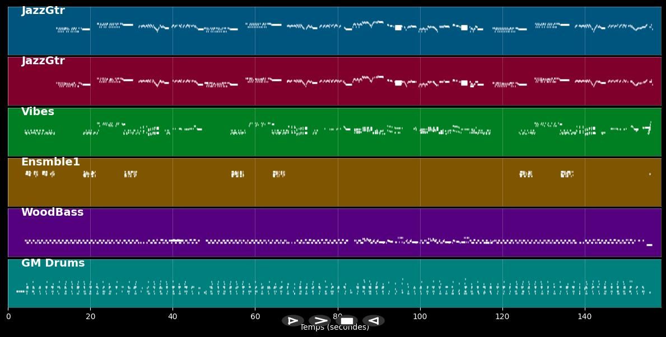Click the 120 second tick label
666x337 pixels.
(x=502, y=317)
